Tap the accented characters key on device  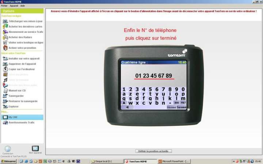[177, 102]
